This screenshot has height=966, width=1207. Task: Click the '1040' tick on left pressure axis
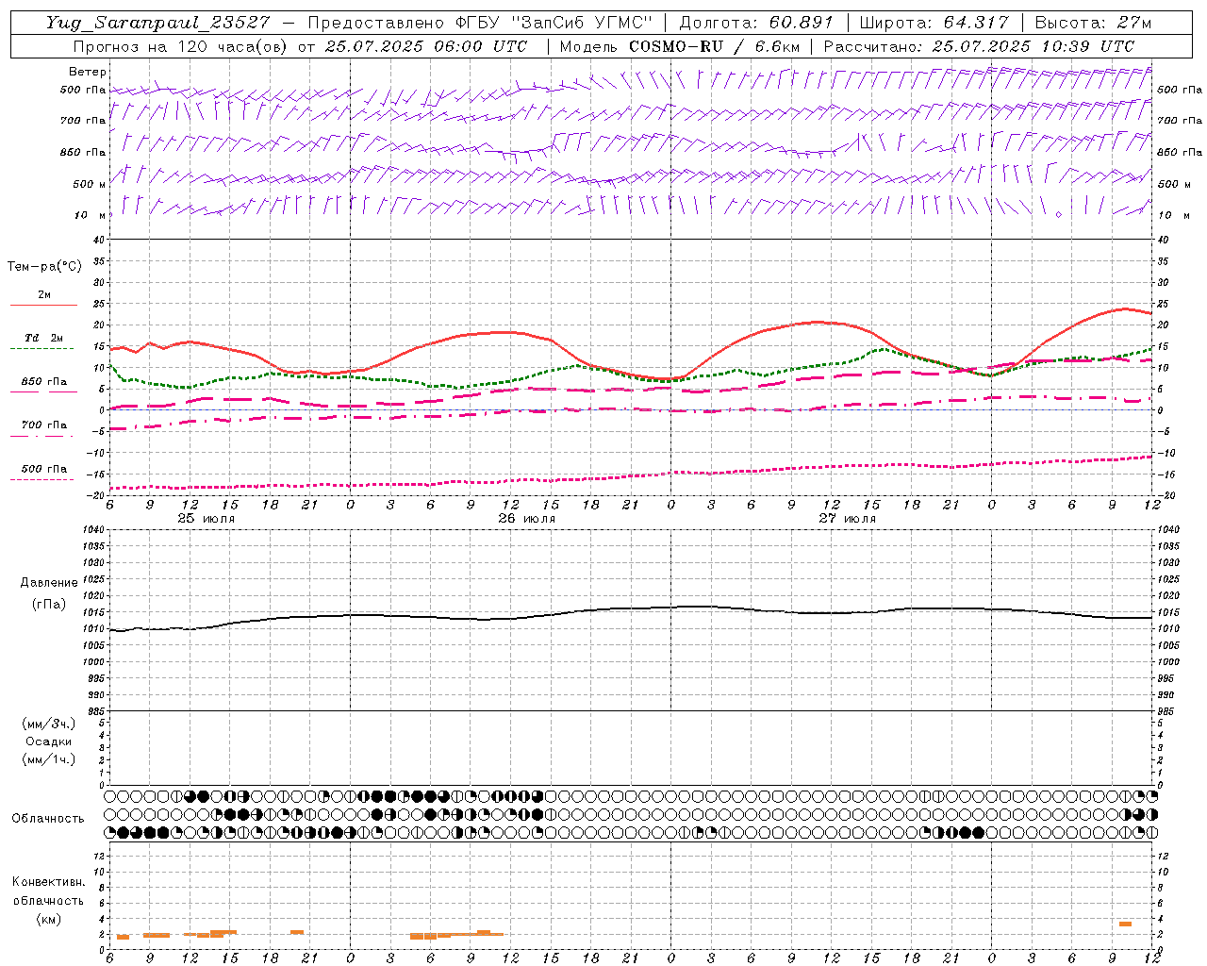pyautogui.click(x=92, y=530)
